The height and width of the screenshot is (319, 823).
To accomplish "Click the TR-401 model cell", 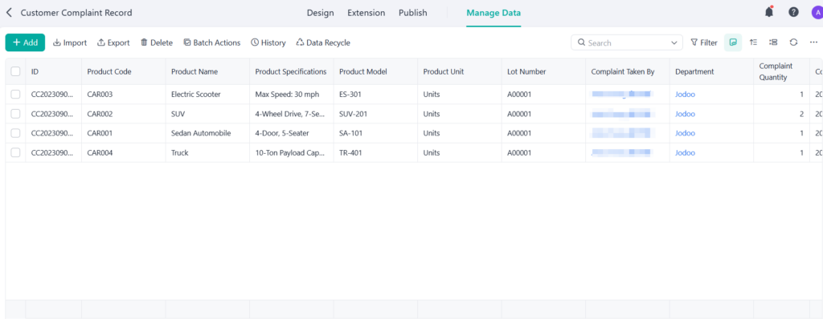I will pos(375,153).
